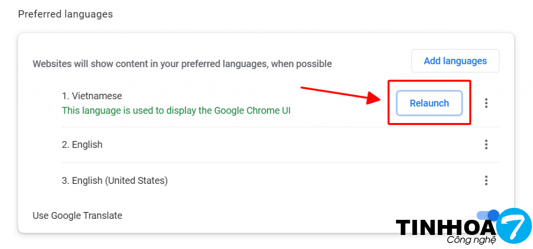
Task: Click the Preferred languages heading
Action: pyautogui.click(x=66, y=14)
